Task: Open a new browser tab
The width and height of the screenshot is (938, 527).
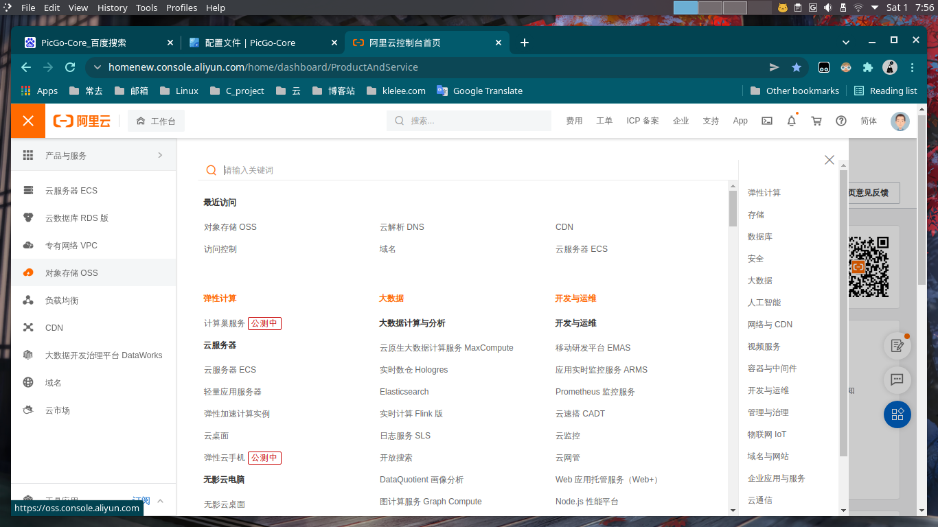Action: 525,43
